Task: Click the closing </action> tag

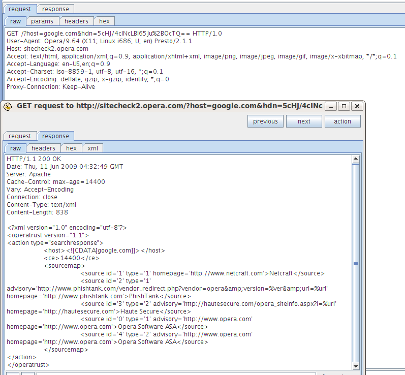Action: coord(22,357)
